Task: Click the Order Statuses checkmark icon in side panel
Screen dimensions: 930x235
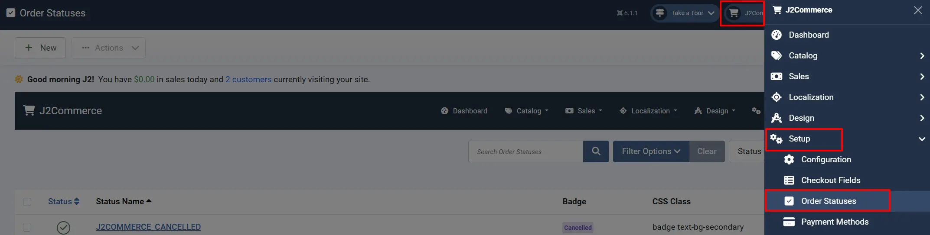Action: (789, 201)
